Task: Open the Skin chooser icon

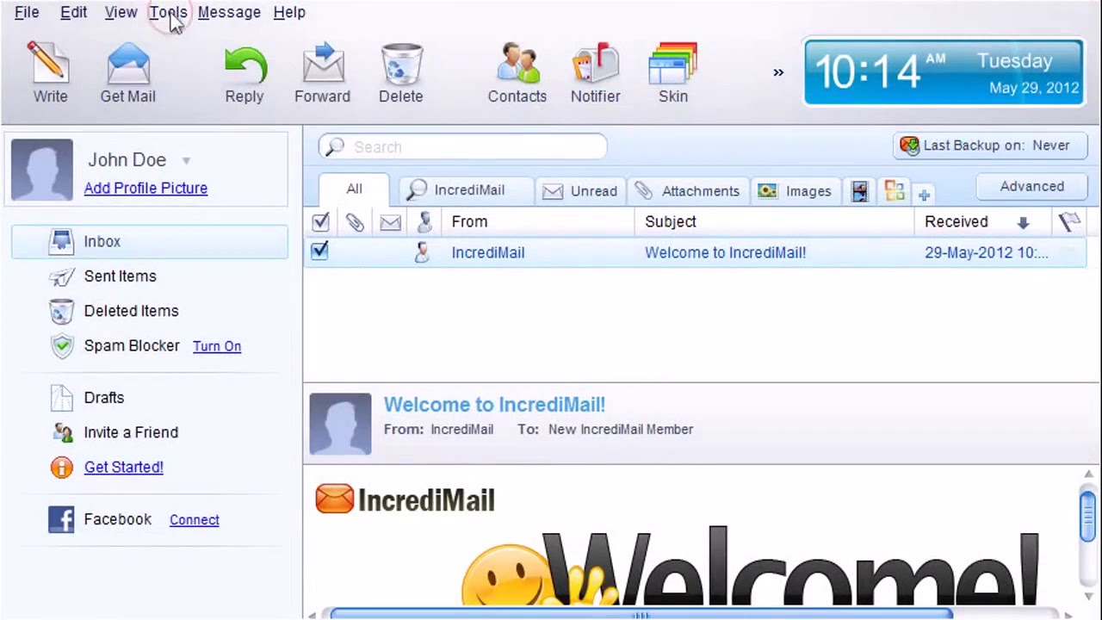Action: (673, 63)
